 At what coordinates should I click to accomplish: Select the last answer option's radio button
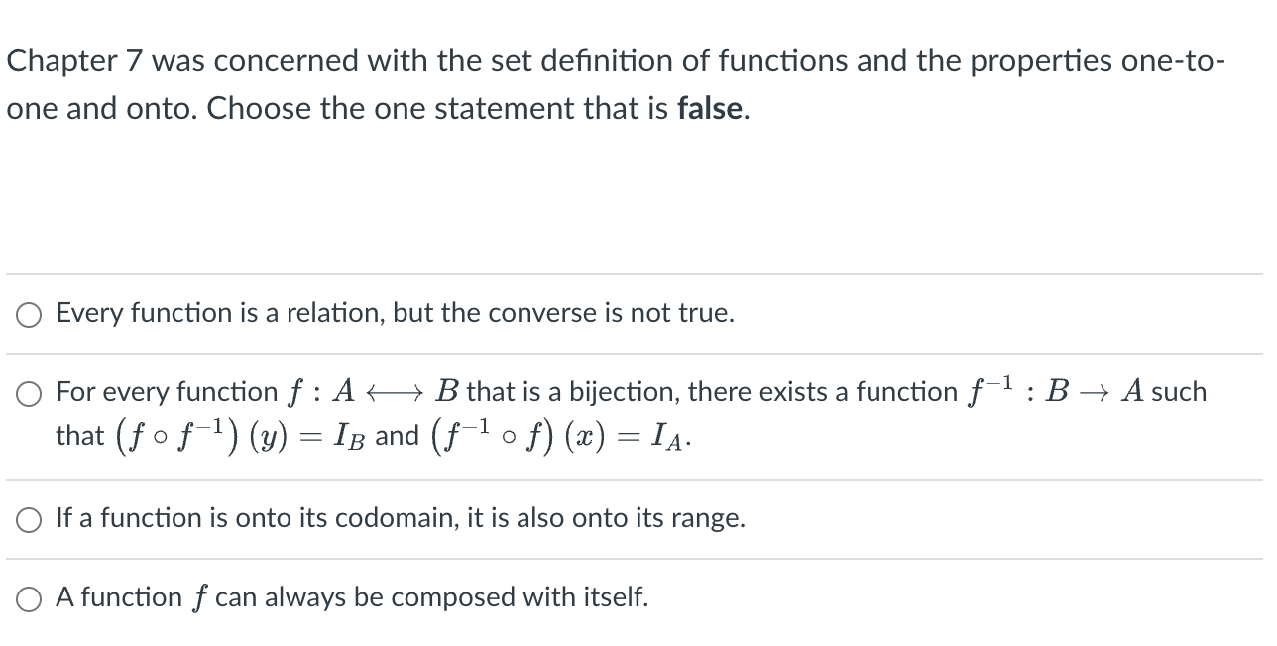tap(29, 597)
